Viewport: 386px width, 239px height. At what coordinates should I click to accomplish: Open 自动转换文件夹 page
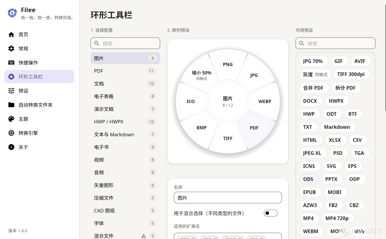point(39,105)
